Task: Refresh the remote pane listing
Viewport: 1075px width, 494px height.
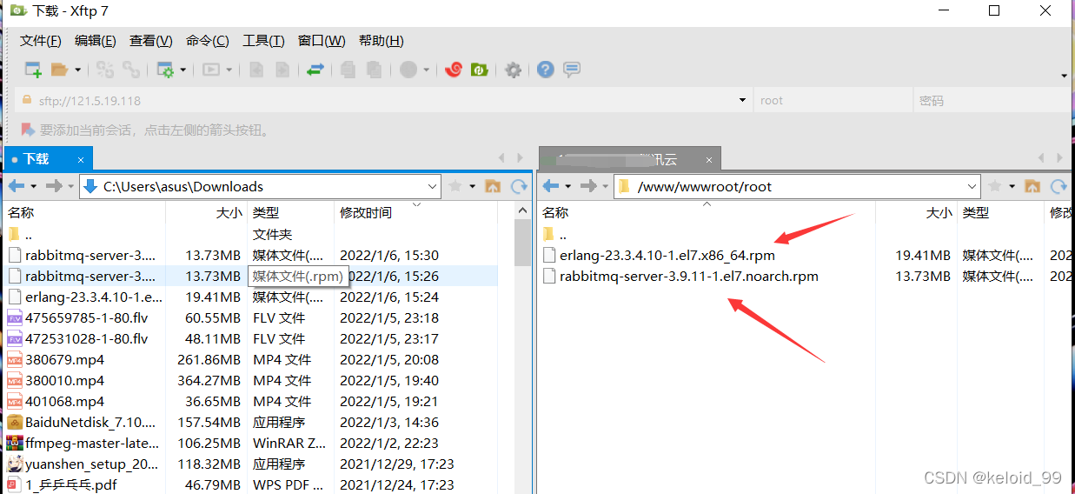Action: point(1058,186)
